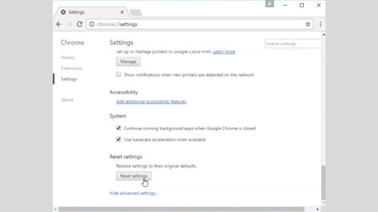Click the Reset settings button

click(134, 176)
